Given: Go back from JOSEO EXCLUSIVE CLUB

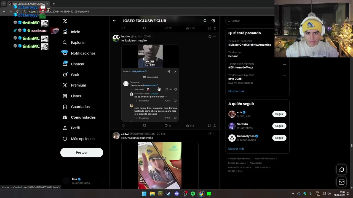Looking at the screenshot, I should (114, 21).
